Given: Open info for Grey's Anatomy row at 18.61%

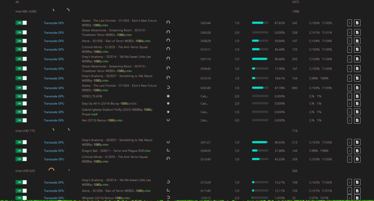Looking at the screenshot, I should pos(349,78).
